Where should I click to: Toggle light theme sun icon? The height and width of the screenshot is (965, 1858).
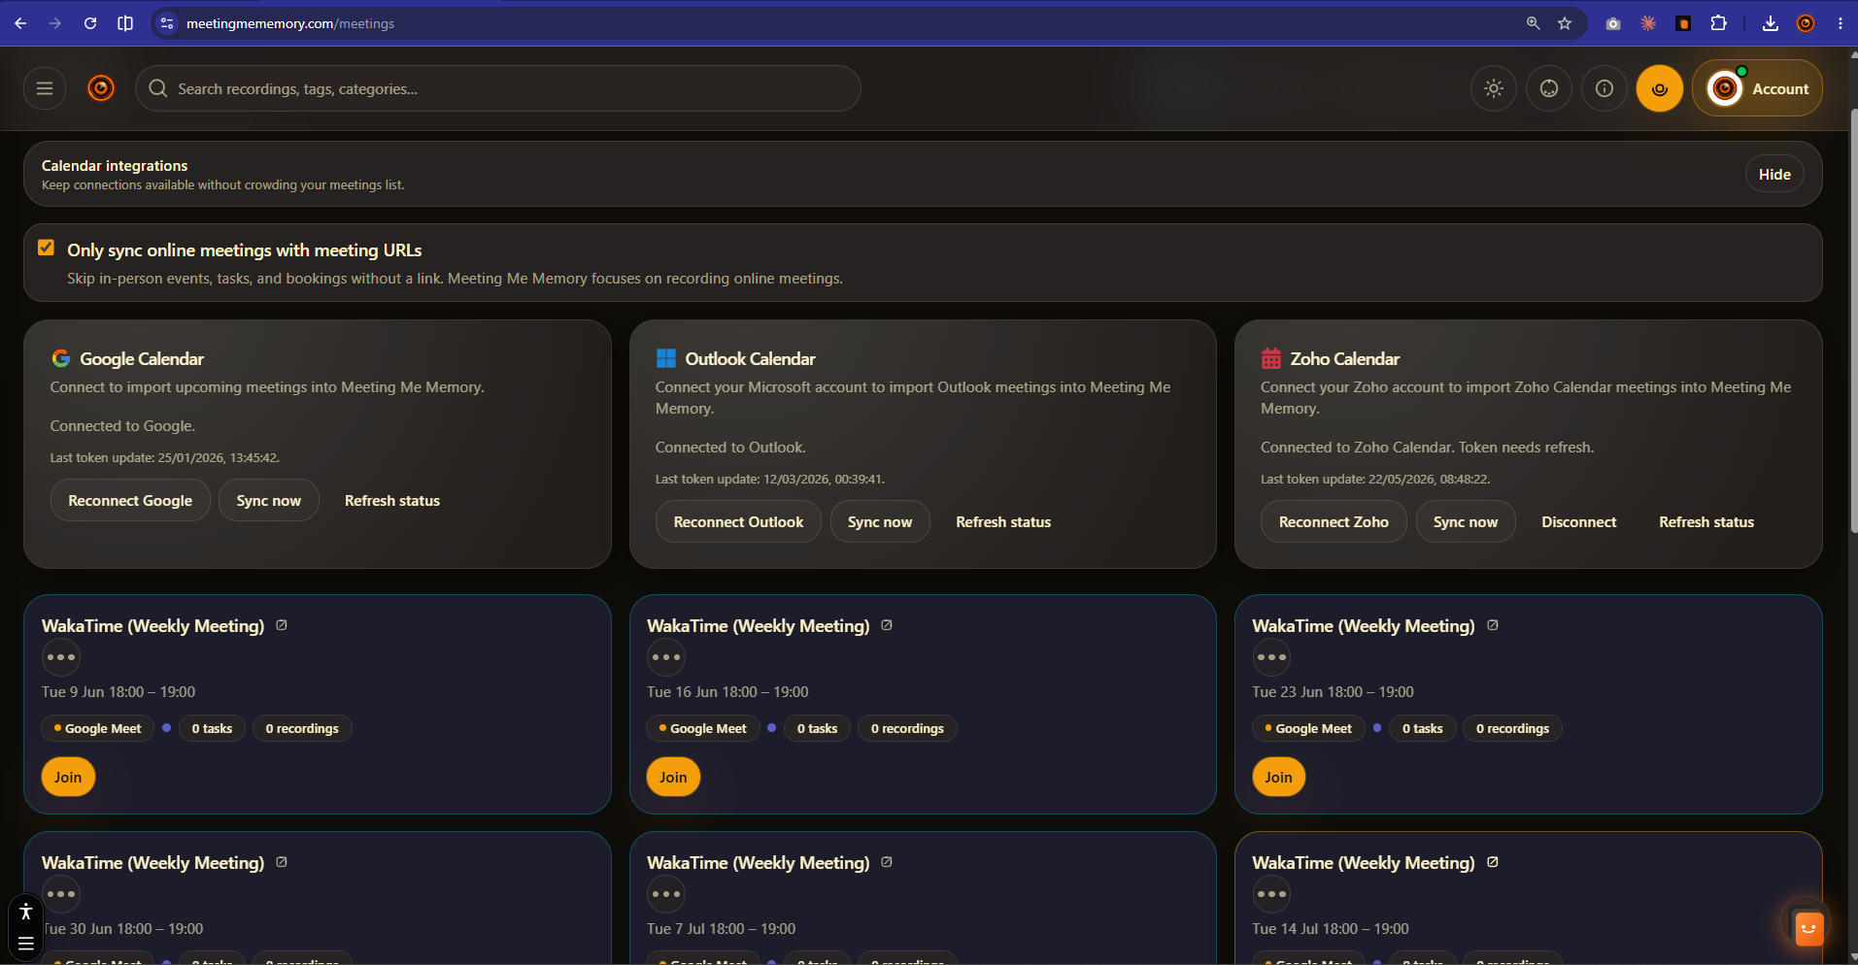click(1494, 88)
